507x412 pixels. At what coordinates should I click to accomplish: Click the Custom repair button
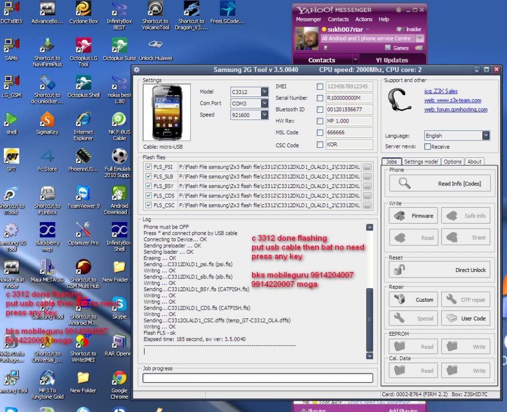click(x=413, y=300)
